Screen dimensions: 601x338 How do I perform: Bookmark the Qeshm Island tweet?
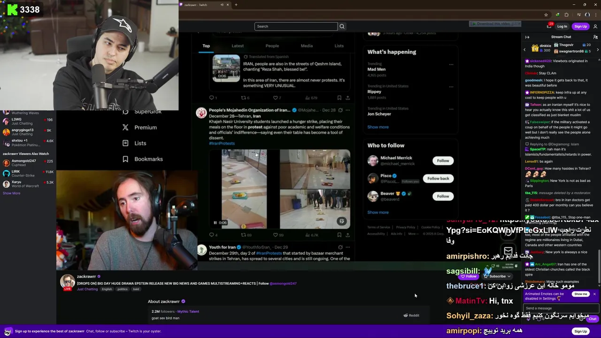pyautogui.click(x=339, y=98)
